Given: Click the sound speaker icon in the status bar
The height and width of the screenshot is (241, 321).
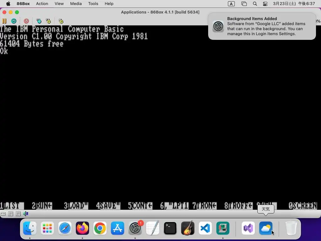Looking at the screenshot, I should point(26,214).
